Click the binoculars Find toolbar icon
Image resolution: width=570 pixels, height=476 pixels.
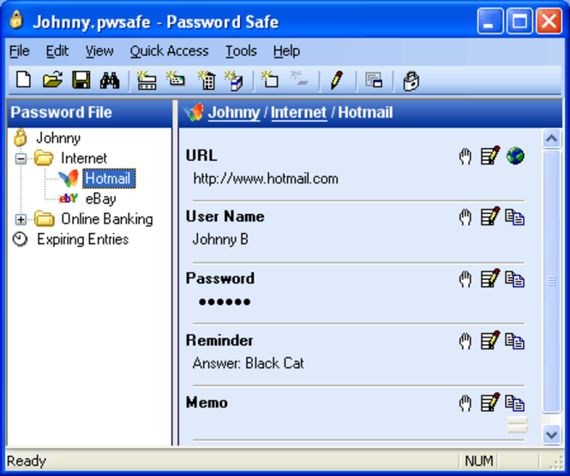(110, 80)
